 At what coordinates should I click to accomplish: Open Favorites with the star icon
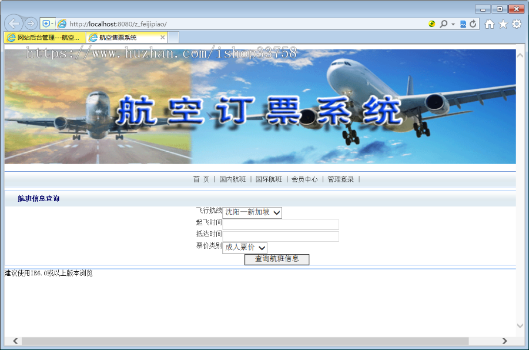click(x=503, y=24)
